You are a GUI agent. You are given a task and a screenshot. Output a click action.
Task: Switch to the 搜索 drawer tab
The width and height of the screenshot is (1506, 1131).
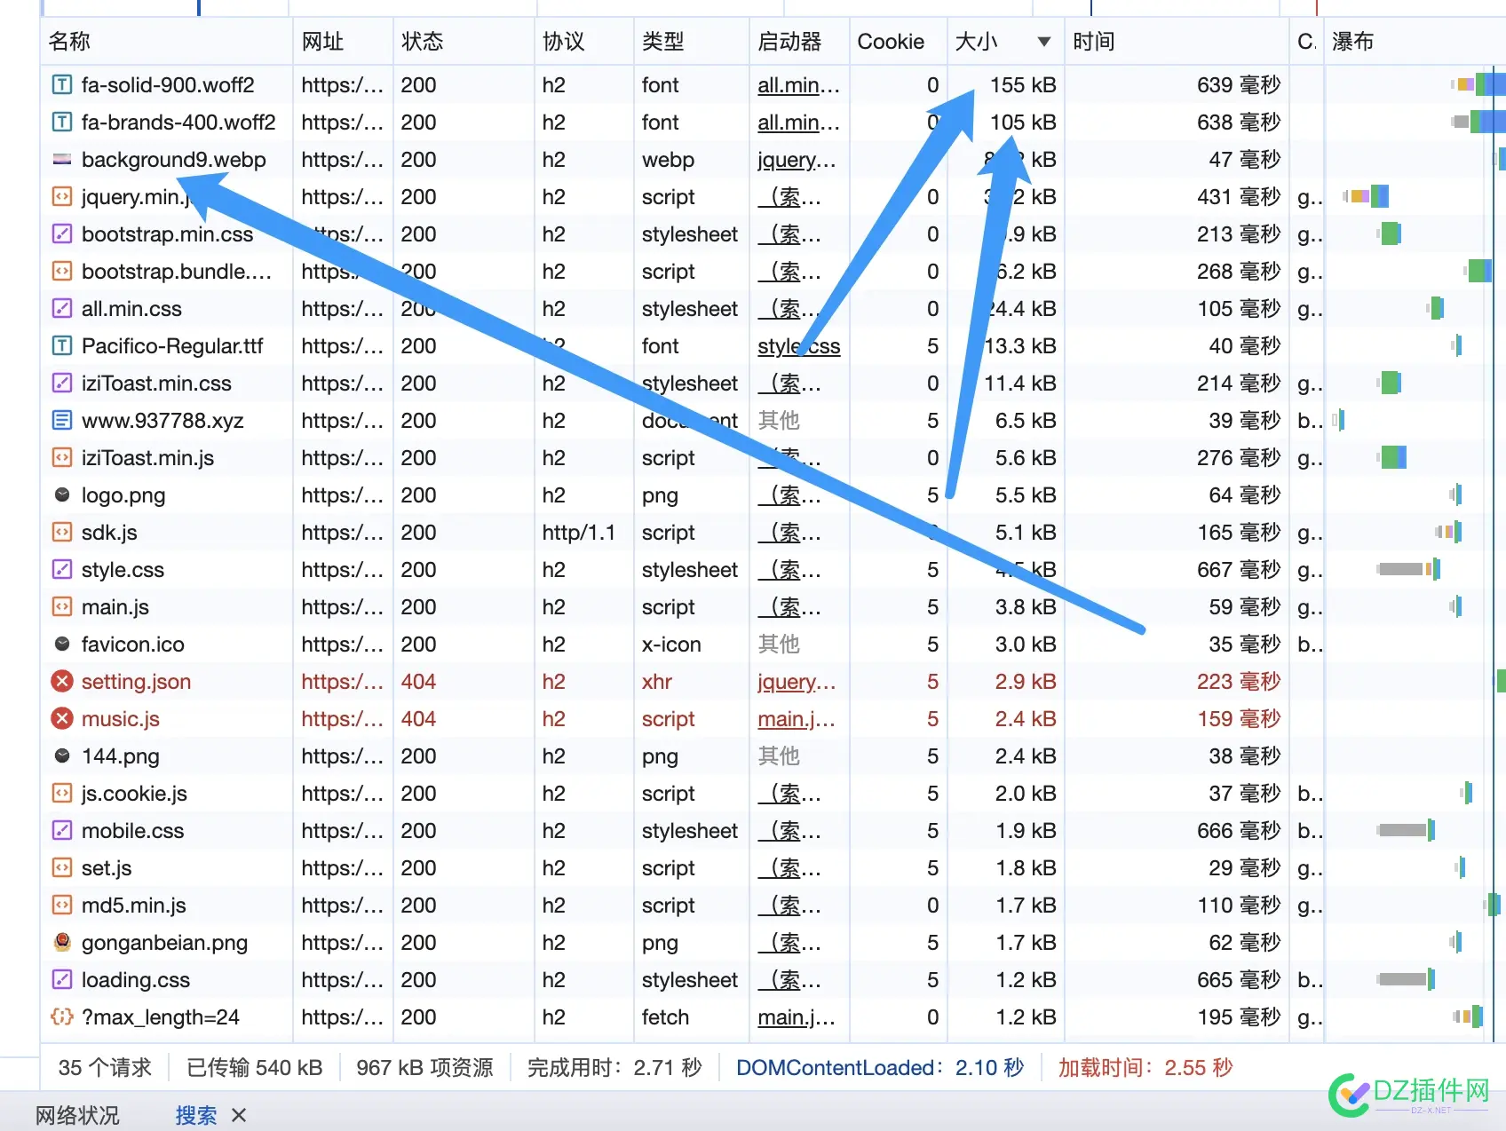click(195, 1115)
